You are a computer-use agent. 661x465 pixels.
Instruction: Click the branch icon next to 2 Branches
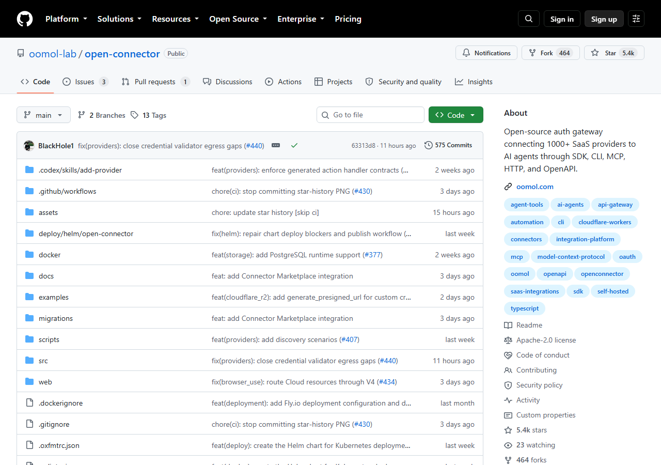coord(82,115)
